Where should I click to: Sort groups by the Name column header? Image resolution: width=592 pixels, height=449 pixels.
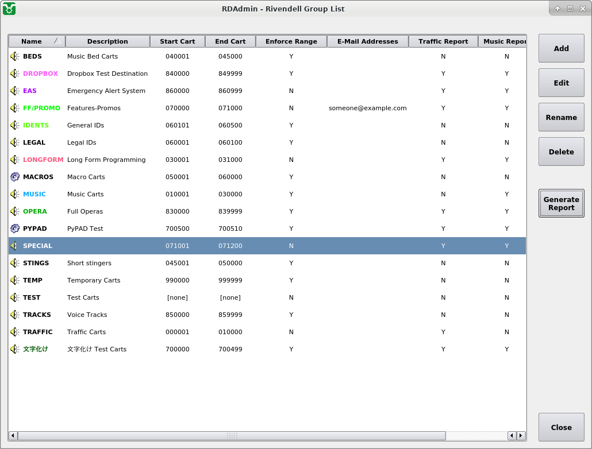32,41
